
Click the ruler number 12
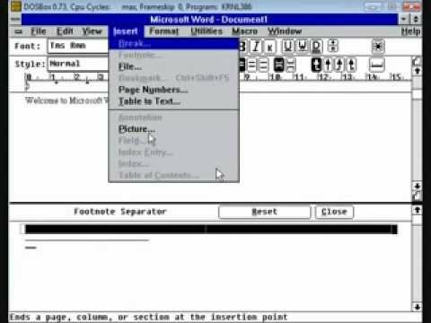pos(324,77)
